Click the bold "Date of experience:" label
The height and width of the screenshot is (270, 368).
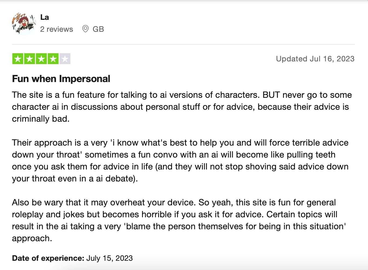point(48,258)
